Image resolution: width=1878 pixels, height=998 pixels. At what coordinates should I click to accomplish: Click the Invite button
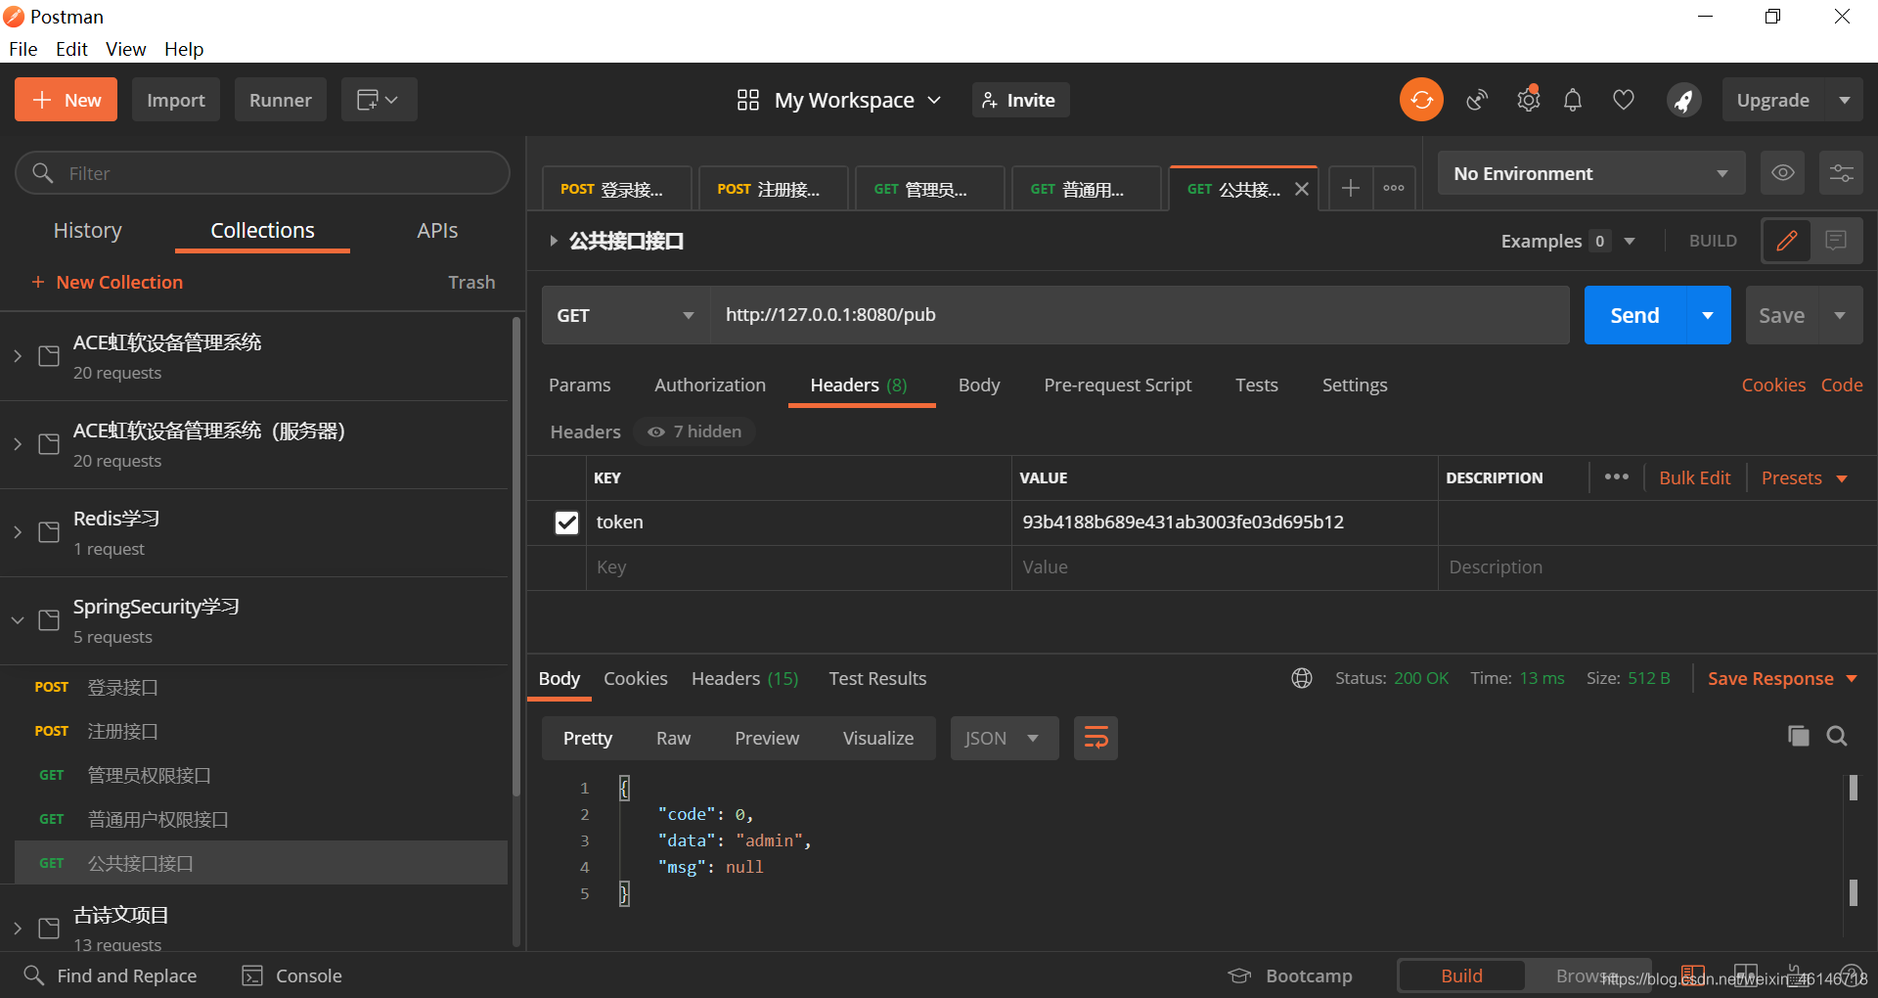click(x=1020, y=100)
